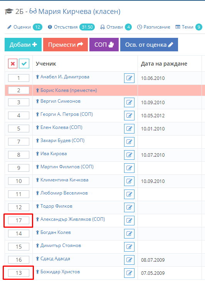This screenshot has height=286, width=205.
Task: Click edit icon for Климентина Кичкова
Action: tap(129, 181)
